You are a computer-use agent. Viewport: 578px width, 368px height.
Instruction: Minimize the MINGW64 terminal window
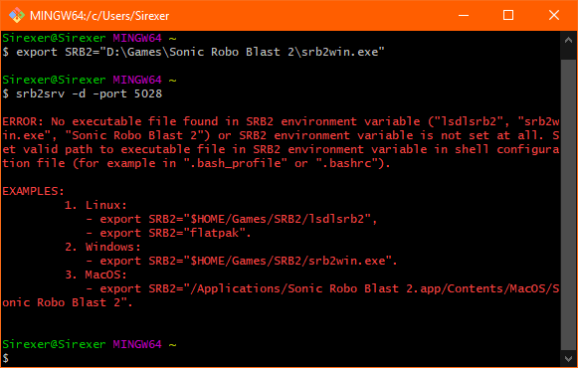coord(464,16)
